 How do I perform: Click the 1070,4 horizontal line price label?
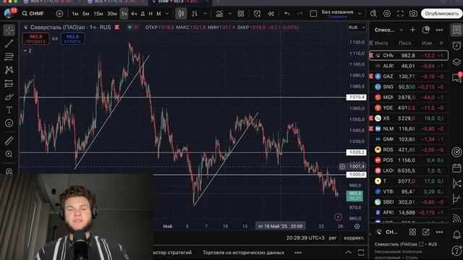357,97
